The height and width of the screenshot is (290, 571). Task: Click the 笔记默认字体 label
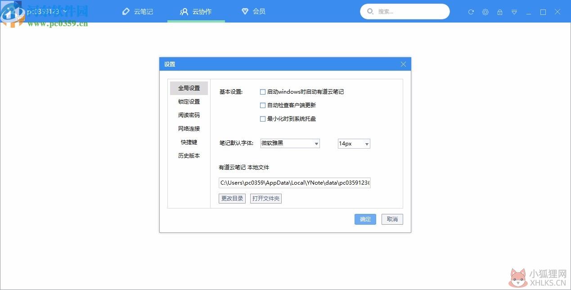[x=237, y=144]
